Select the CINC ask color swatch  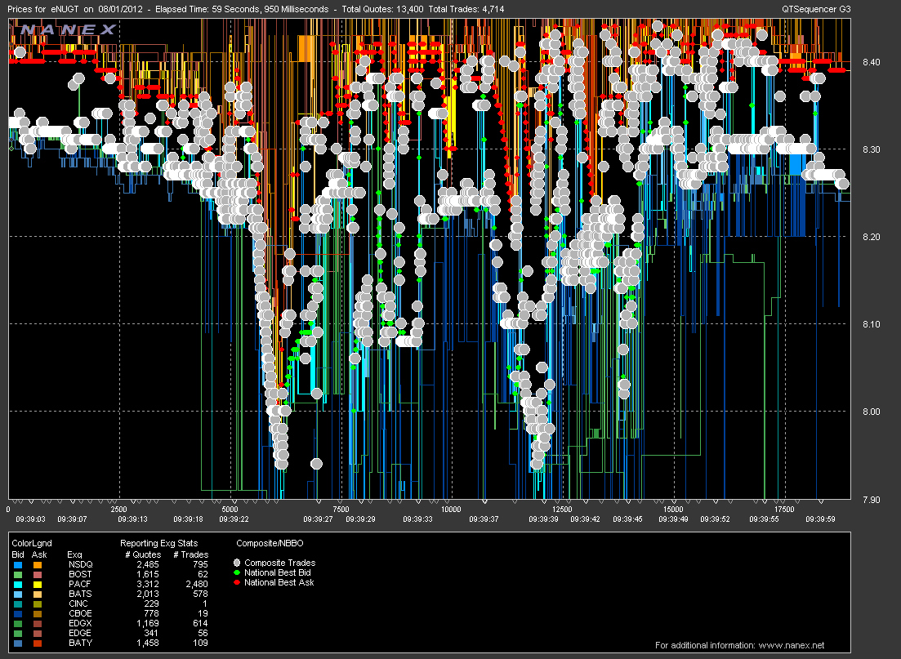(x=38, y=603)
